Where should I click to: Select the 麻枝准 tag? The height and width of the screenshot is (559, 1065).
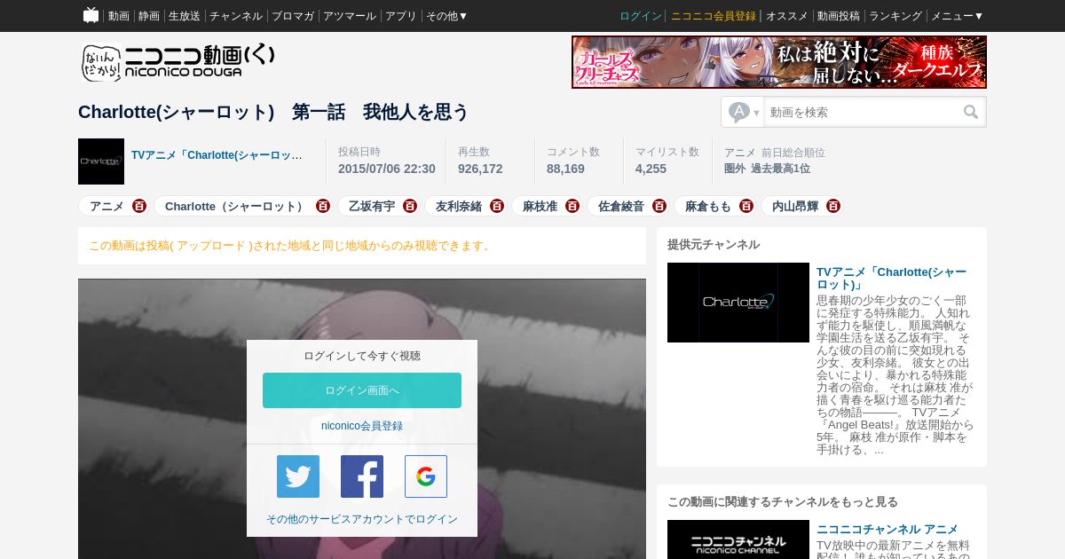[x=540, y=206]
